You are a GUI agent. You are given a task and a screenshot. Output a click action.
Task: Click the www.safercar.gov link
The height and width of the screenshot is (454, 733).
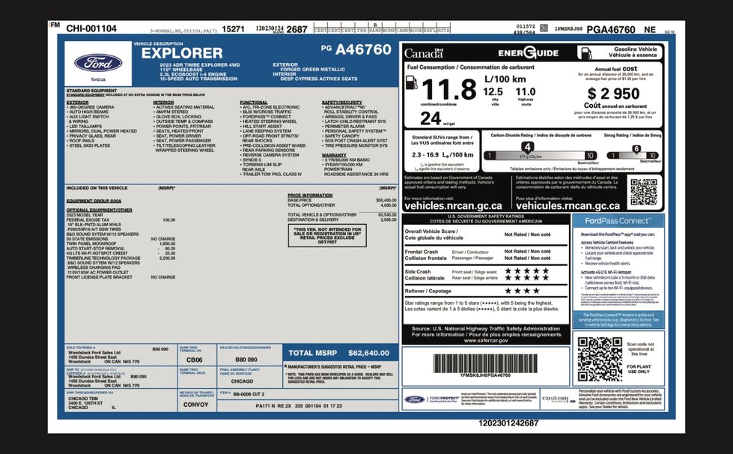tap(486, 340)
